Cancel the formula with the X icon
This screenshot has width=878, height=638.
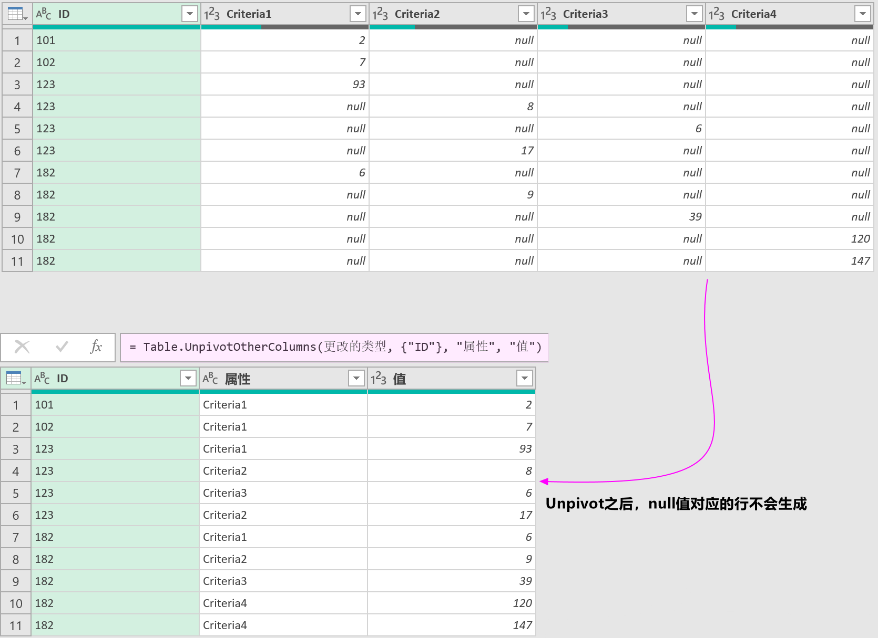click(x=22, y=347)
